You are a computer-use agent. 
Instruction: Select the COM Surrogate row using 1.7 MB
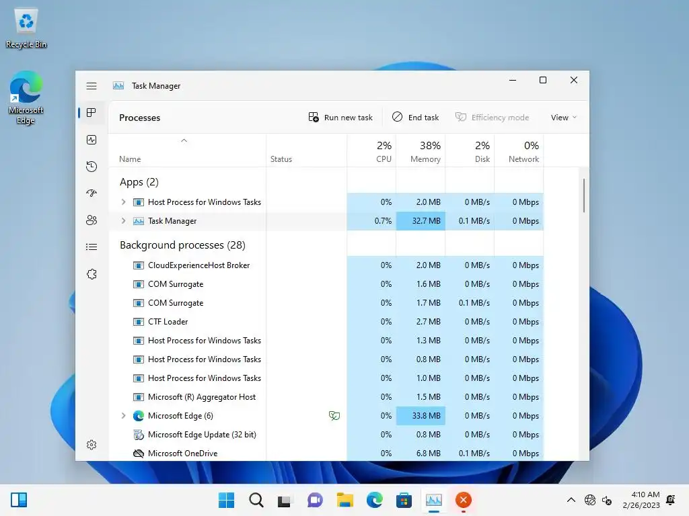326,303
